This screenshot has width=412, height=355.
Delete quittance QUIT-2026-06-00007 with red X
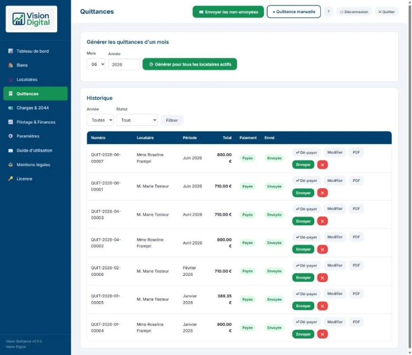point(322,165)
